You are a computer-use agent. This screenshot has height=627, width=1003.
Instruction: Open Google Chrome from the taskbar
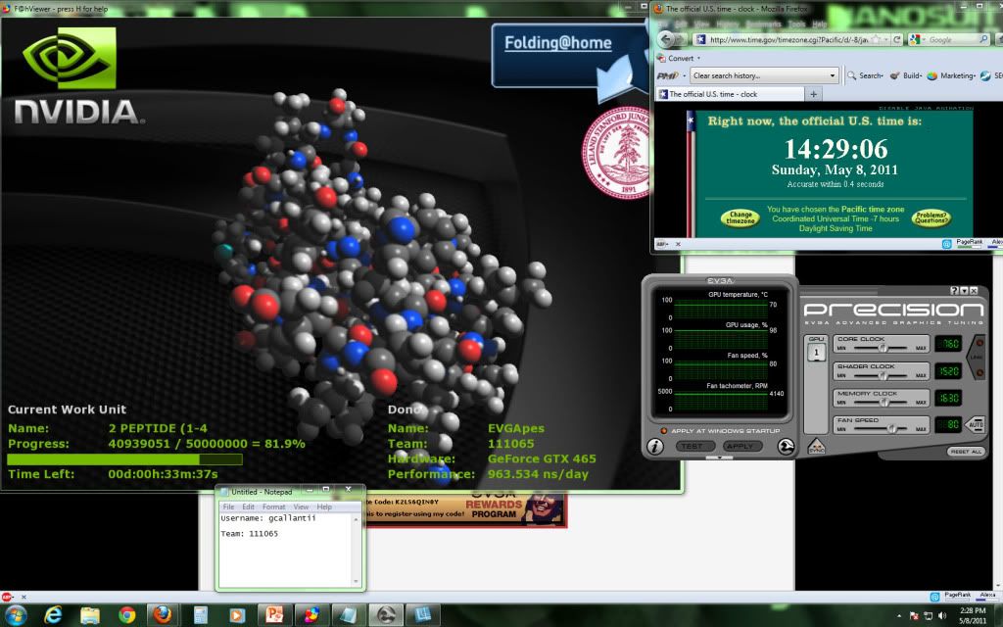click(126, 614)
